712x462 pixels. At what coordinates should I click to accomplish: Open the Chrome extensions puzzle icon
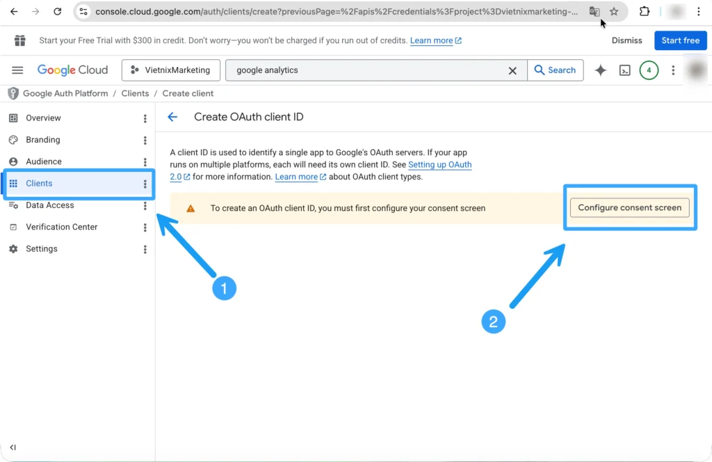point(644,12)
